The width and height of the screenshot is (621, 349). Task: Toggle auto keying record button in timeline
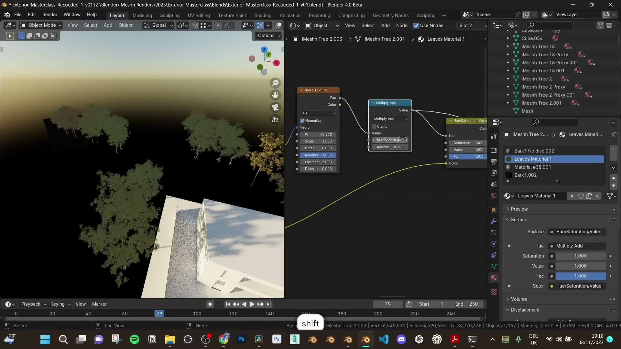point(210,304)
